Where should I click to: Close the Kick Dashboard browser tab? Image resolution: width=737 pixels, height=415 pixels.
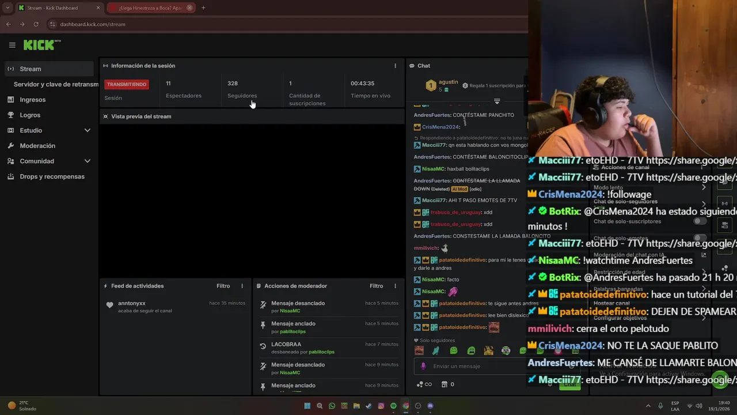[98, 8]
